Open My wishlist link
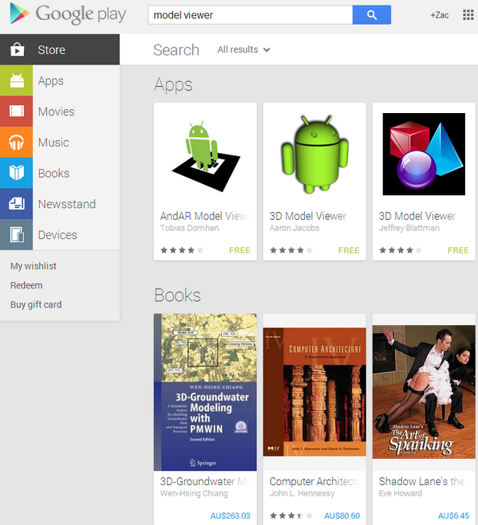Screen dimensions: 478x525 (x=34, y=266)
